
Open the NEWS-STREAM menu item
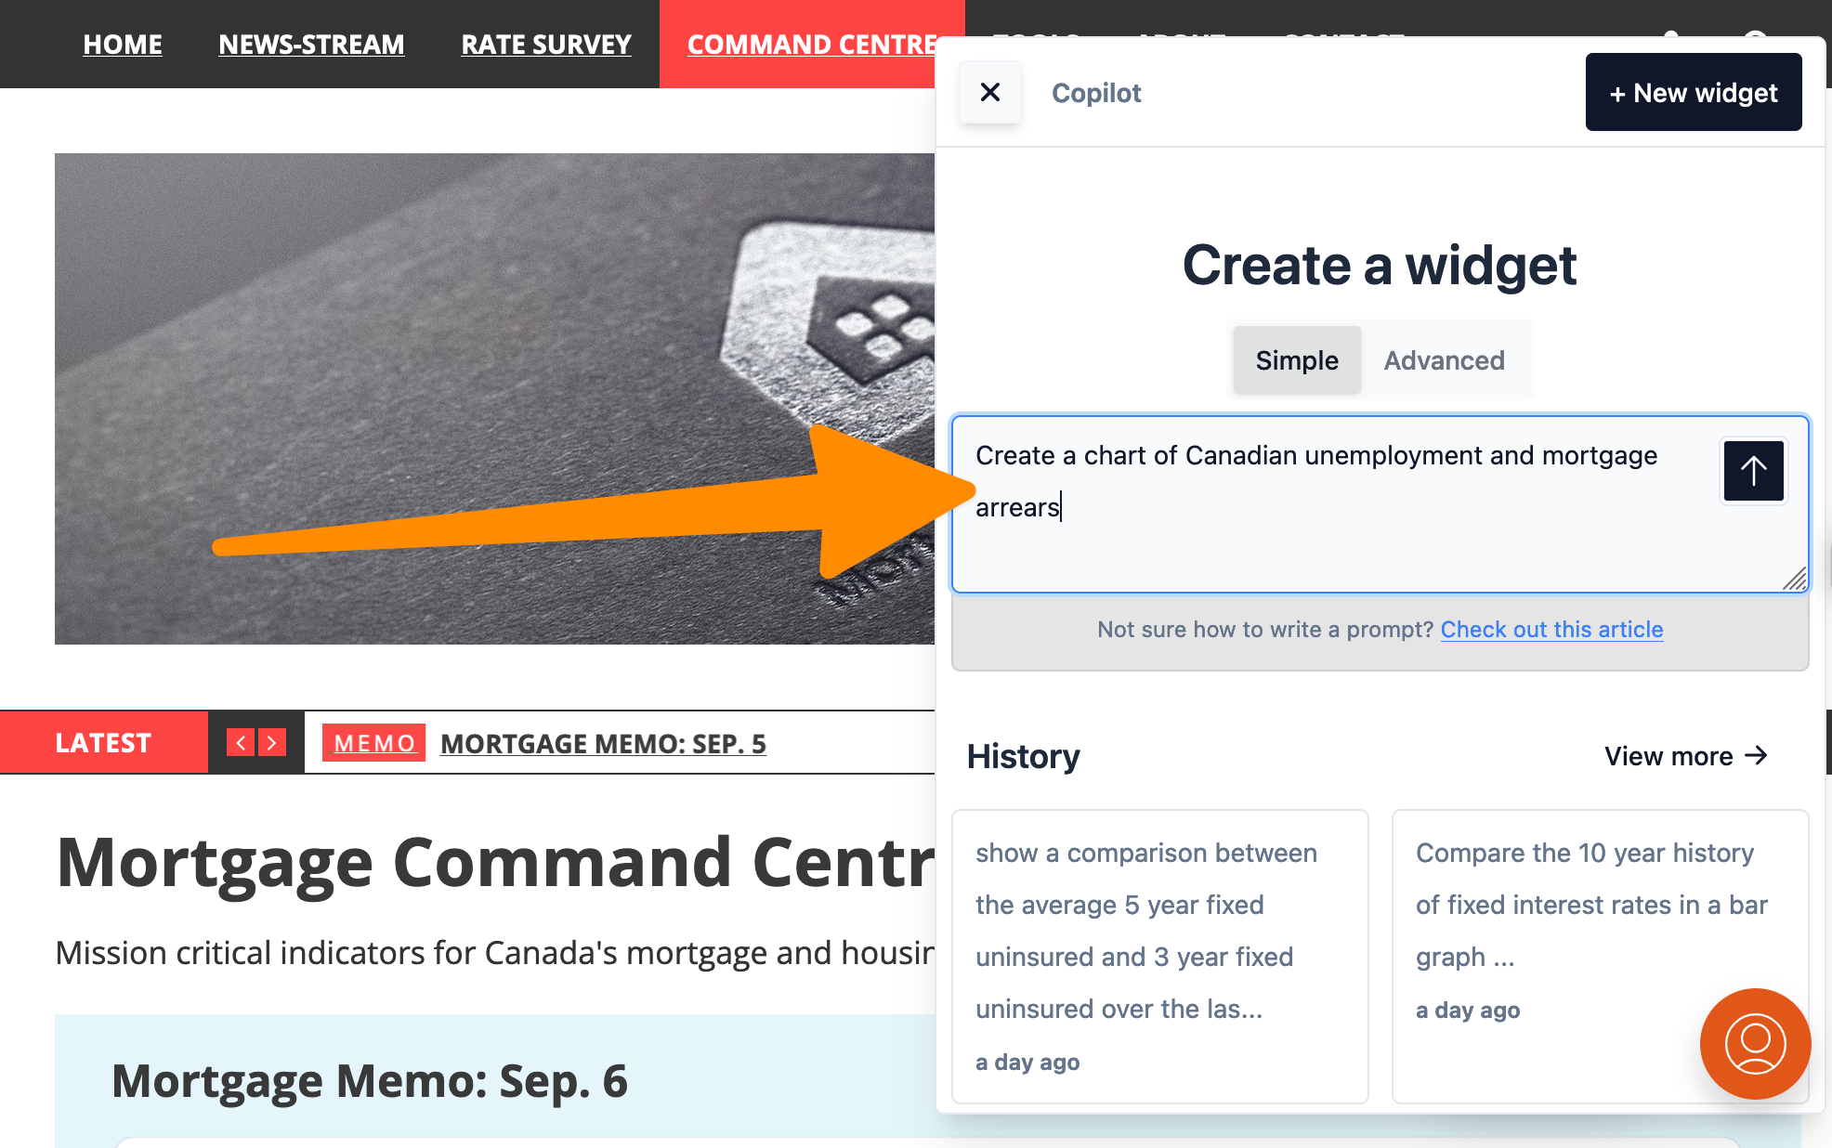click(x=311, y=44)
